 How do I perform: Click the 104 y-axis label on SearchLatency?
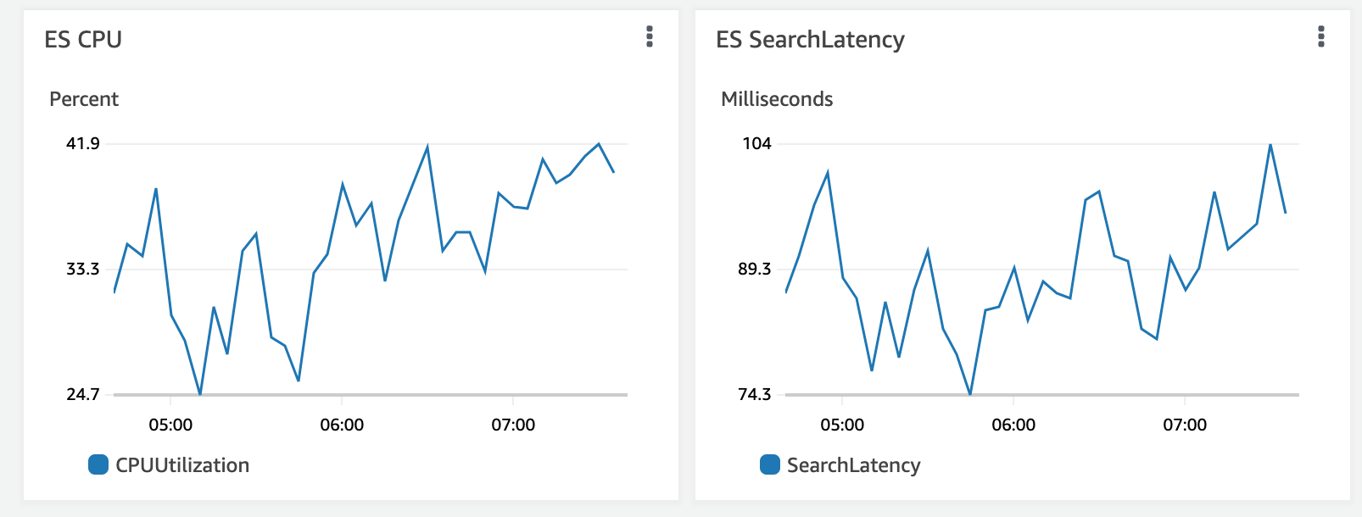click(x=756, y=143)
